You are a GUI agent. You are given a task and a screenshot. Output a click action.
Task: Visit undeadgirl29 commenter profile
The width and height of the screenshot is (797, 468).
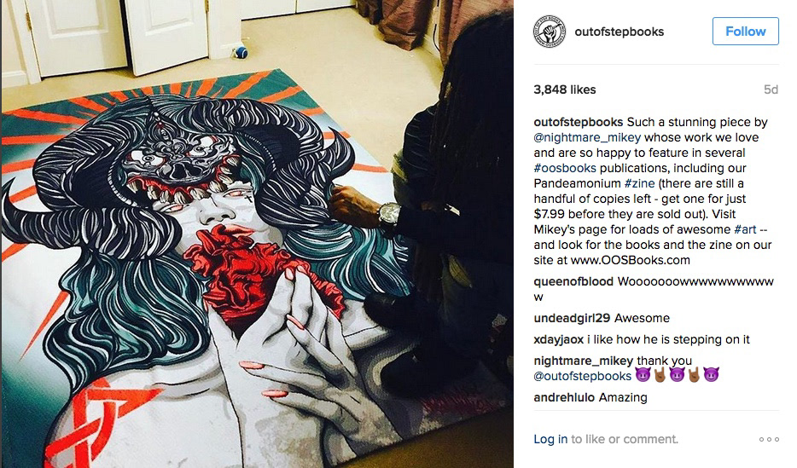click(x=572, y=318)
